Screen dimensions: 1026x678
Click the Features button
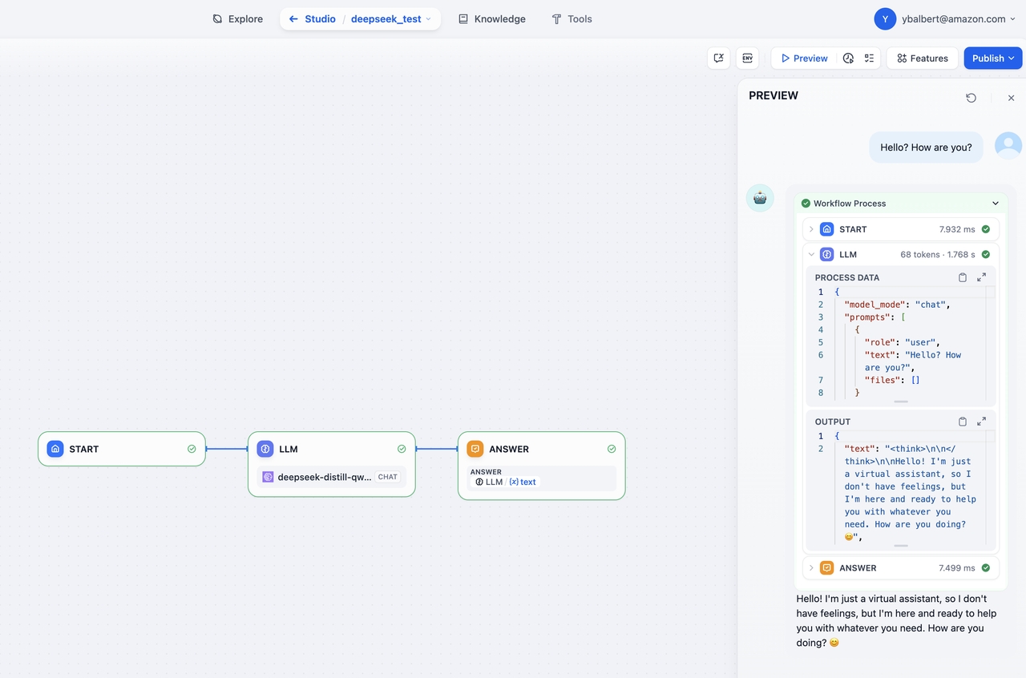922,59
